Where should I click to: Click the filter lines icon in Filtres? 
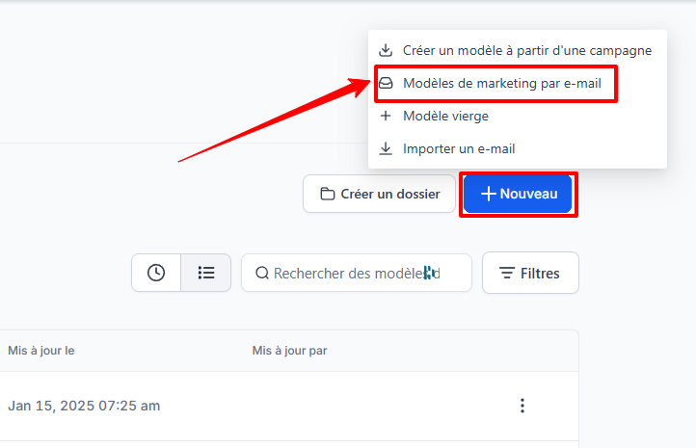[506, 274]
